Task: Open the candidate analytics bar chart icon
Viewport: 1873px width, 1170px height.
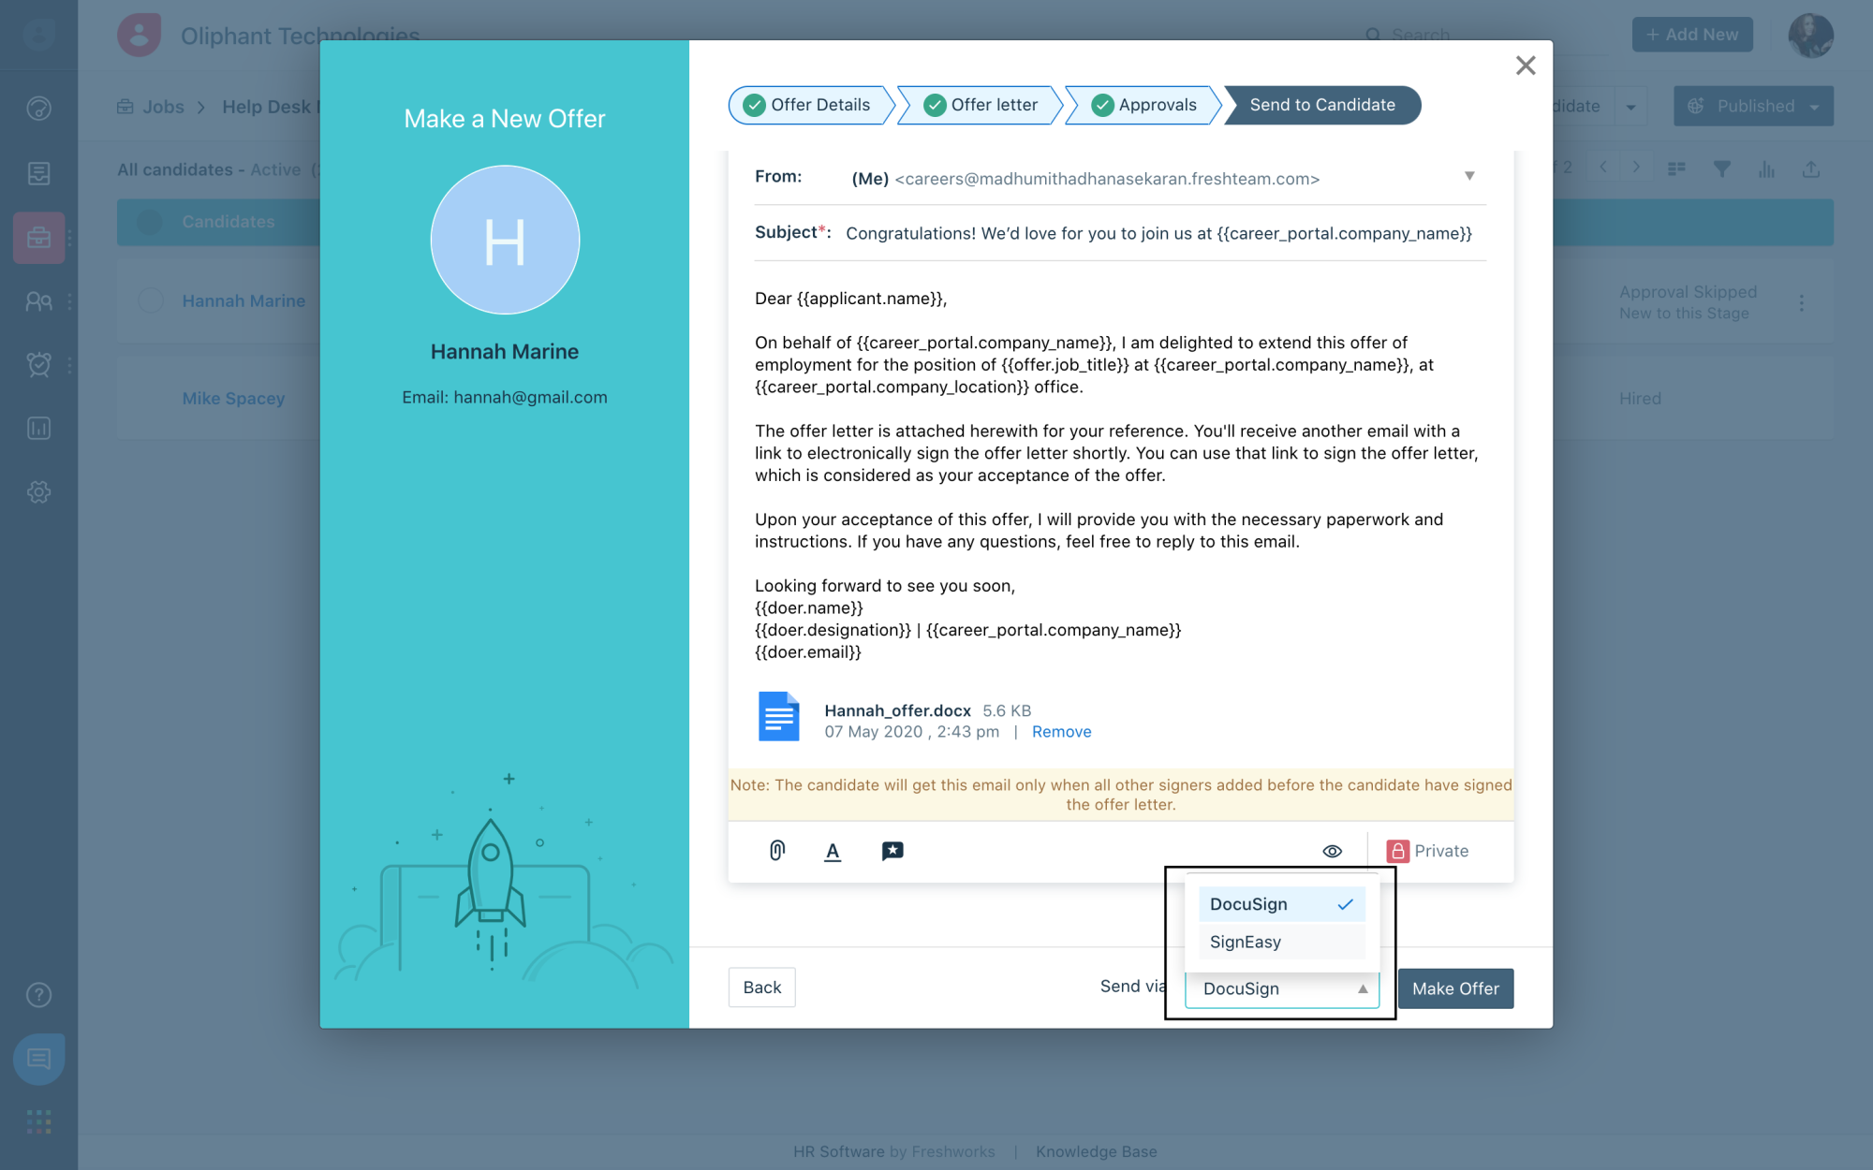Action: 1766,169
